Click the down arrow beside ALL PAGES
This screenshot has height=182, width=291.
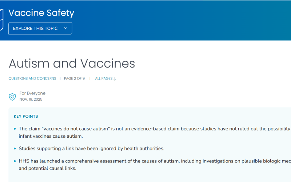[115, 79]
